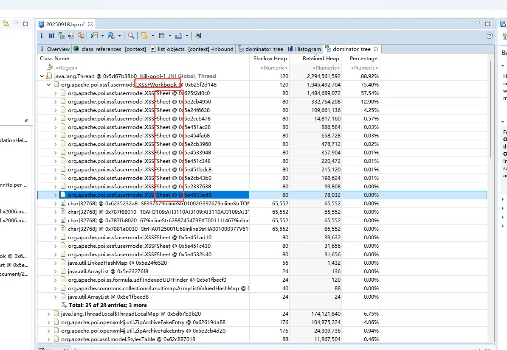Viewport: 507px width, 350px height.
Task: Collapse the XSSFWorkbook 0x625f2d148 node
Action: coord(48,85)
